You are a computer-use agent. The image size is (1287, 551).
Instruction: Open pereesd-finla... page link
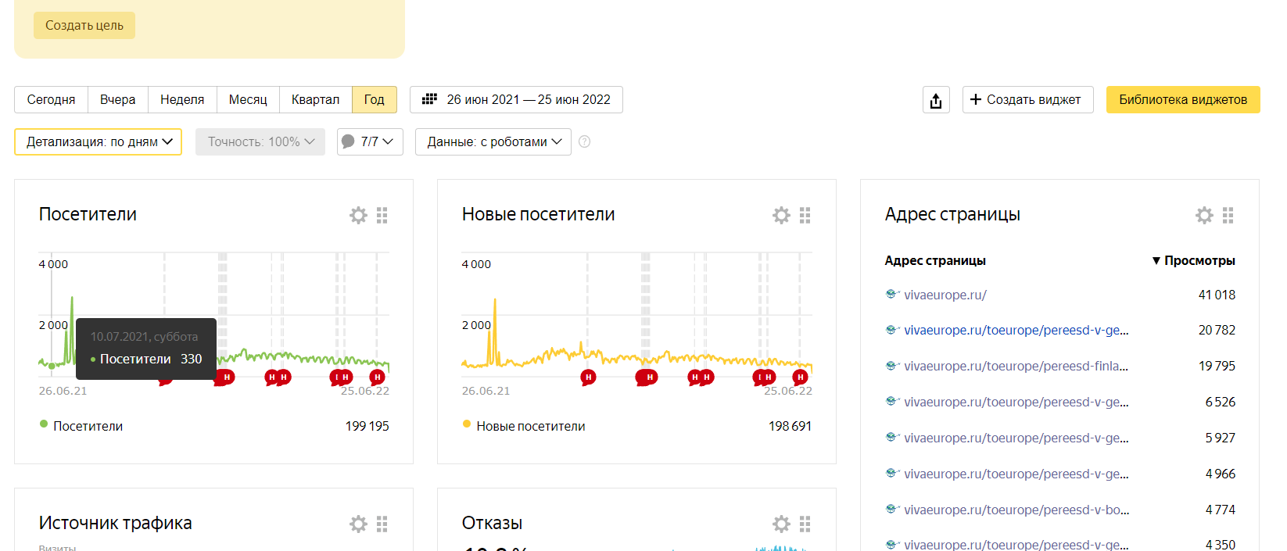tap(1016, 366)
